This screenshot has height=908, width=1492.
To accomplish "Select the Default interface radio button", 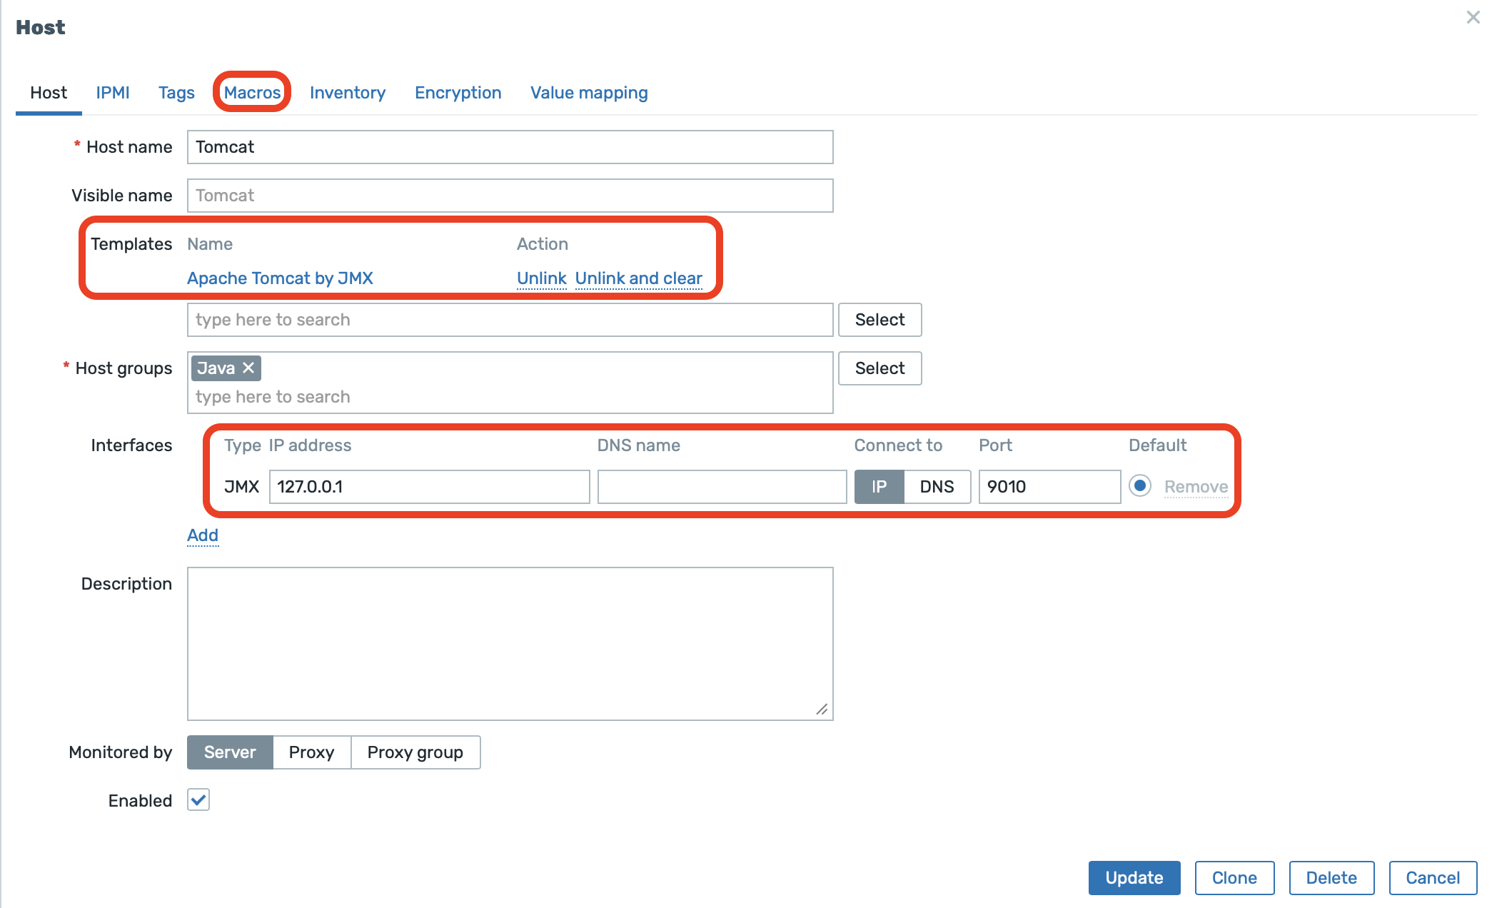I will tap(1140, 486).
